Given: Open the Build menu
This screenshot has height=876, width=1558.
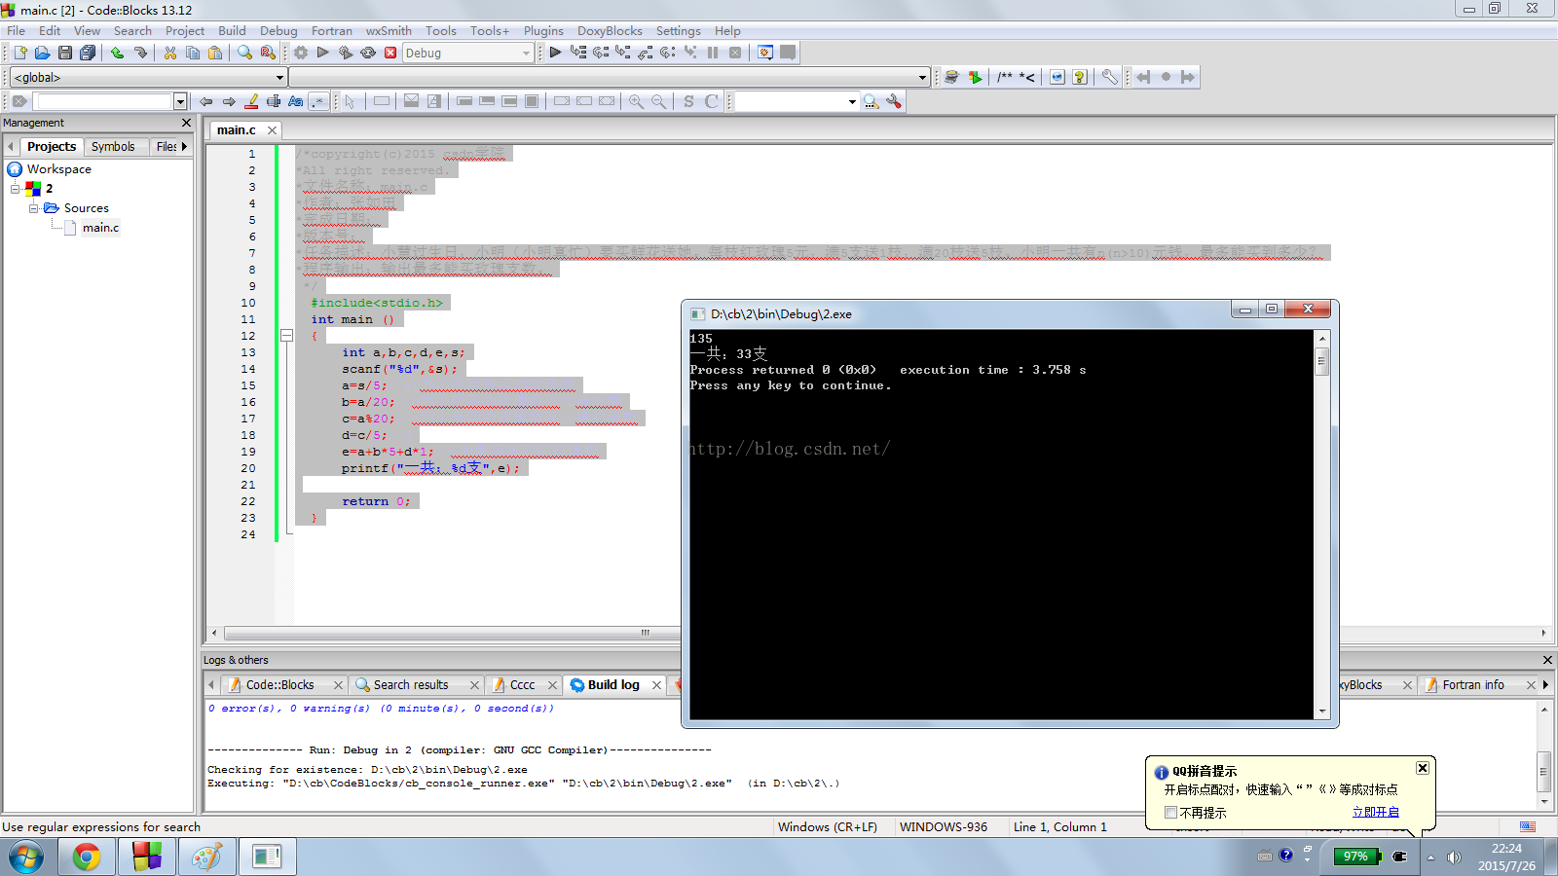Looking at the screenshot, I should (x=232, y=30).
